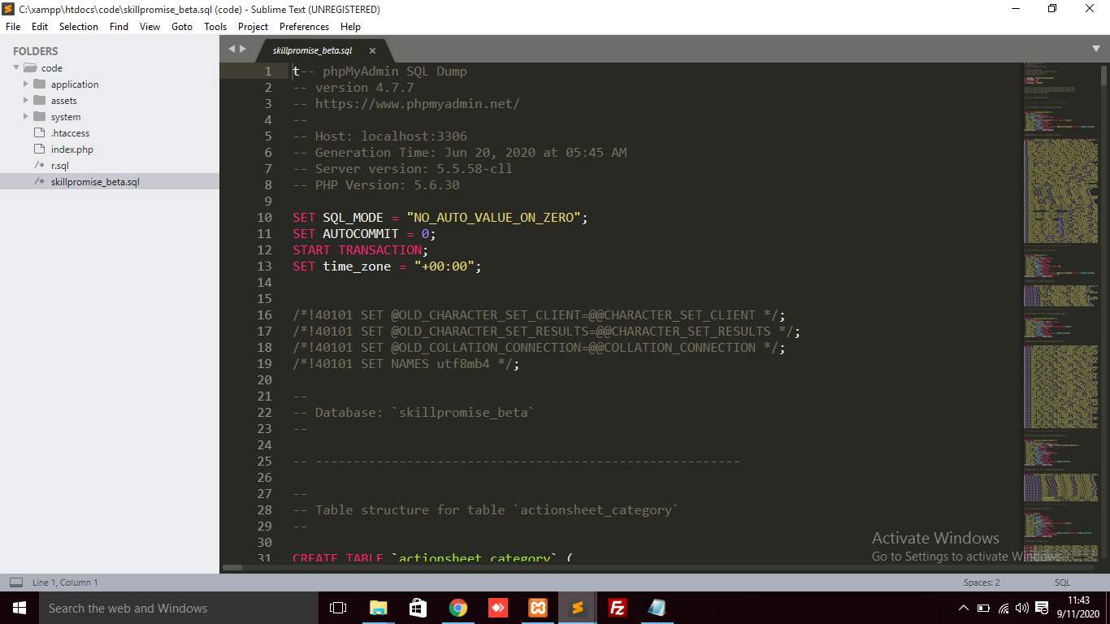This screenshot has height=624, width=1110.
Task: Open the Preferences menu
Action: [304, 27]
